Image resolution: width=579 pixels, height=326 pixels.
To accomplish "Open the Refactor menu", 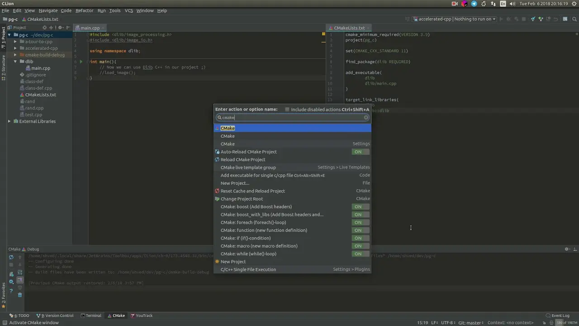I will point(84,10).
